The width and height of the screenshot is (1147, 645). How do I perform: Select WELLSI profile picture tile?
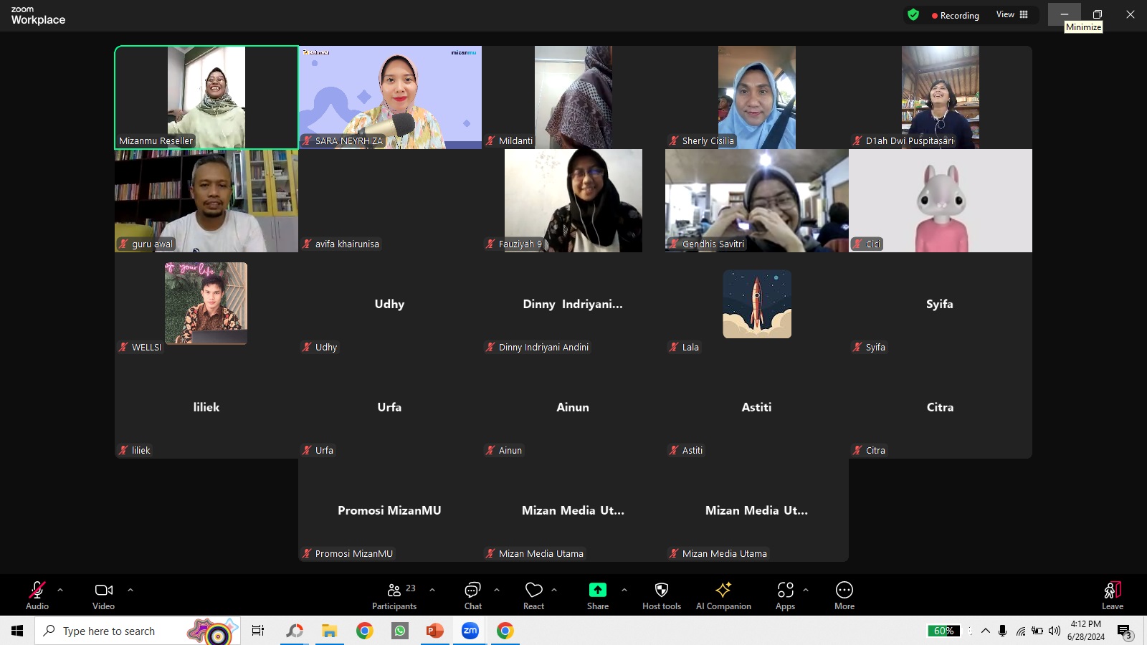[x=206, y=303]
